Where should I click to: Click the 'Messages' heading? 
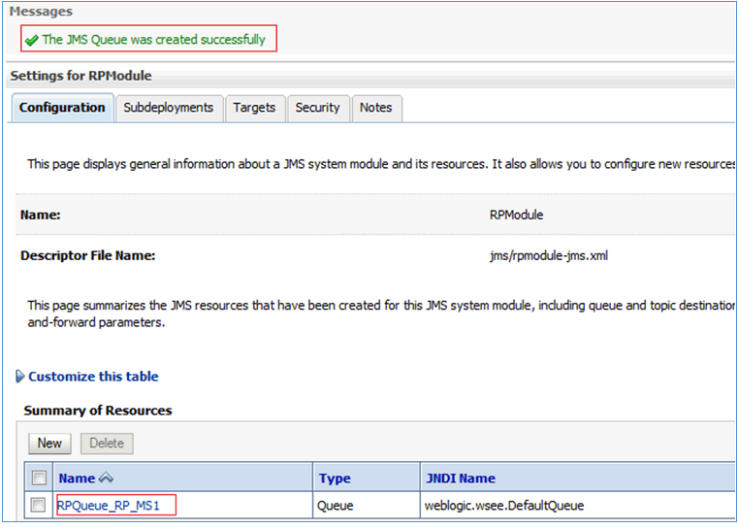pyautogui.click(x=41, y=12)
